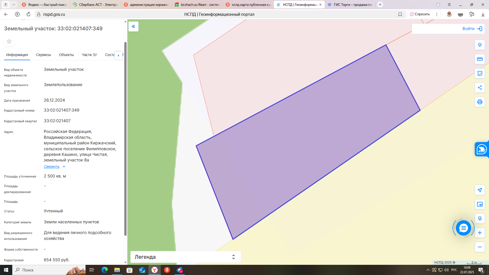Click the left panel vertical scrollbar
This screenshot has width=489, height=275.
click(125, 139)
